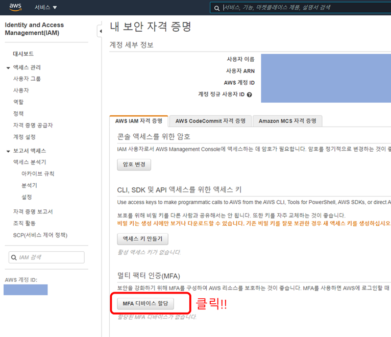Click the 암호 변경 button
The image size is (391, 337).
point(134,164)
